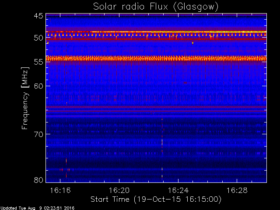Click the 45 frequency tick label
Screen dimensions: 280x210
38,16
